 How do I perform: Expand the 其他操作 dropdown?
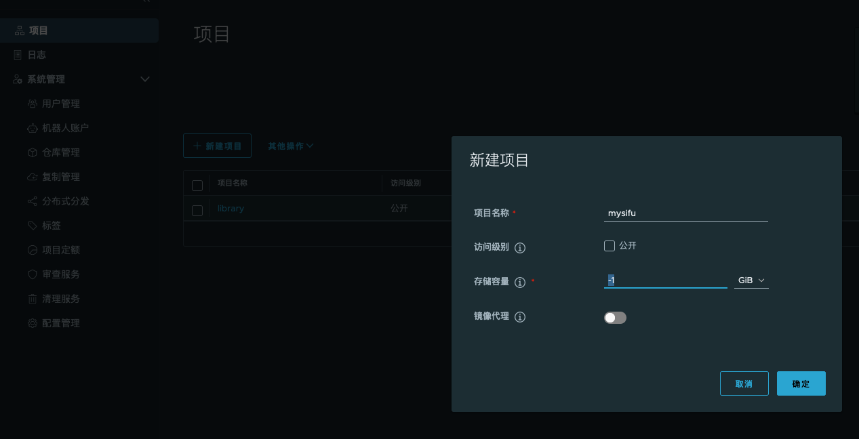click(x=290, y=146)
